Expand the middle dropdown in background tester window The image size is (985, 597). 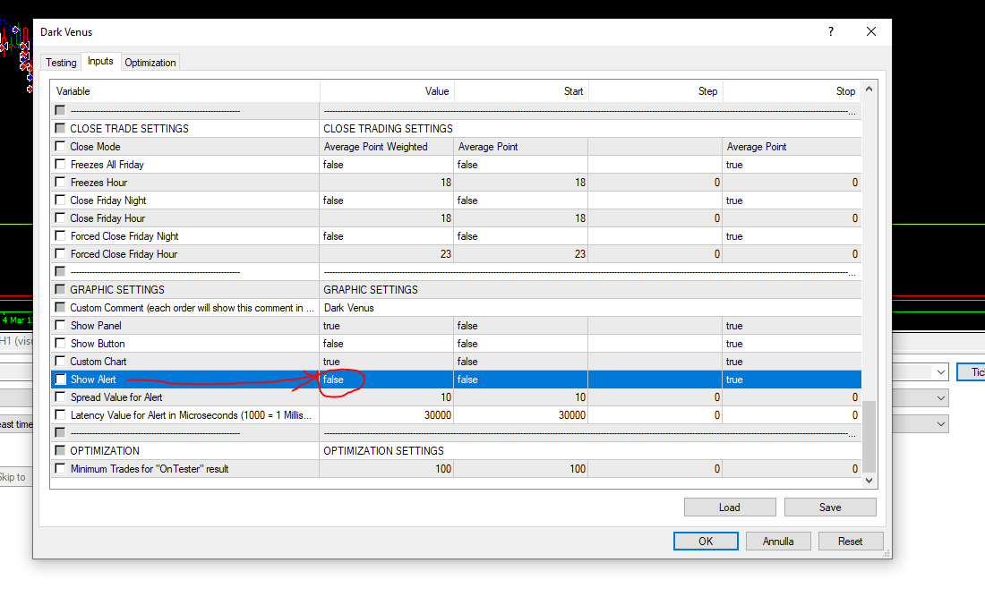[940, 397]
